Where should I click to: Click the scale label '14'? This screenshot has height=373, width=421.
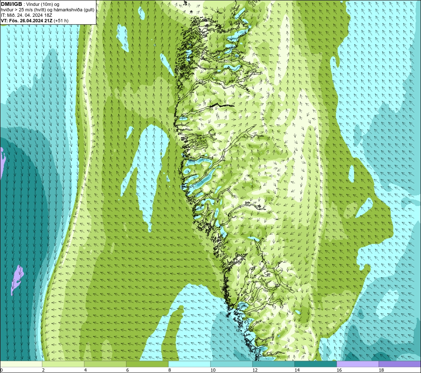297,370
